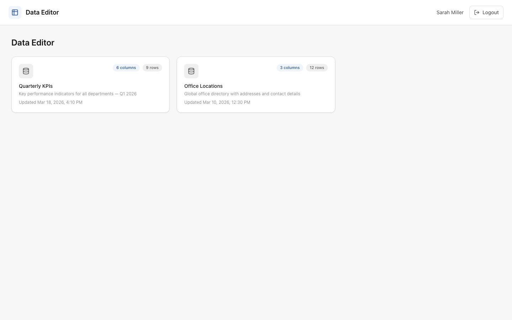Image resolution: width=512 pixels, height=320 pixels.
Task: Click the Mar 18 updated timestamp
Action: click(50, 102)
